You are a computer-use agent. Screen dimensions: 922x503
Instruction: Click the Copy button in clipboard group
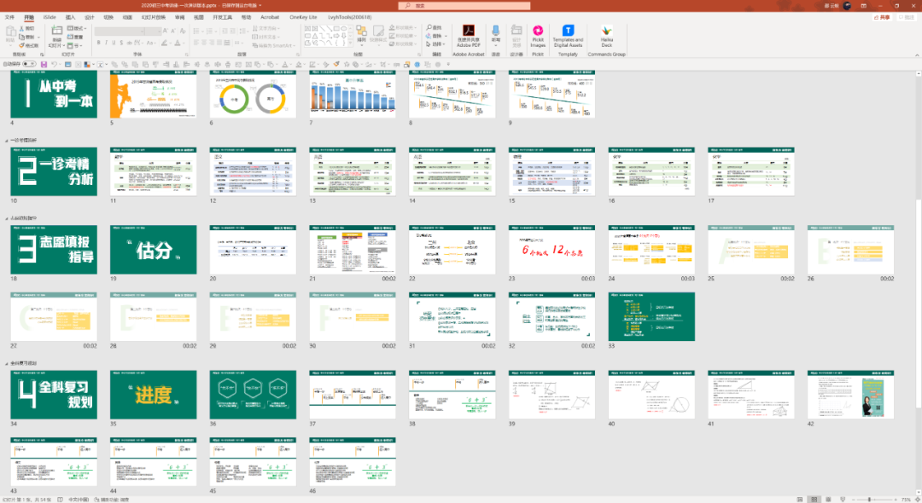[x=27, y=37]
